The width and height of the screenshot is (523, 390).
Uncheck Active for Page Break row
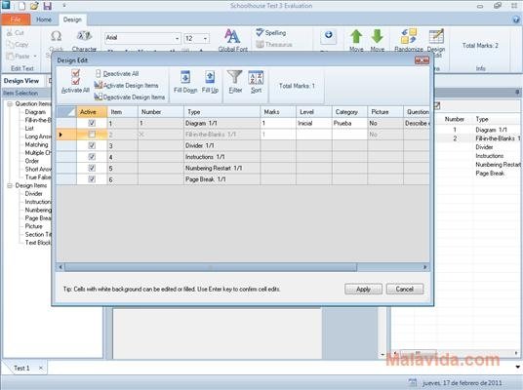[x=92, y=179]
